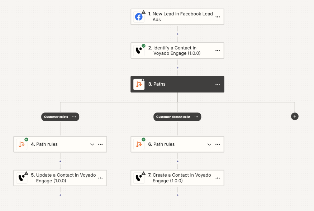Expand Path rules on step 6 with its chevron
The image size is (314, 211).
pyautogui.click(x=209, y=144)
